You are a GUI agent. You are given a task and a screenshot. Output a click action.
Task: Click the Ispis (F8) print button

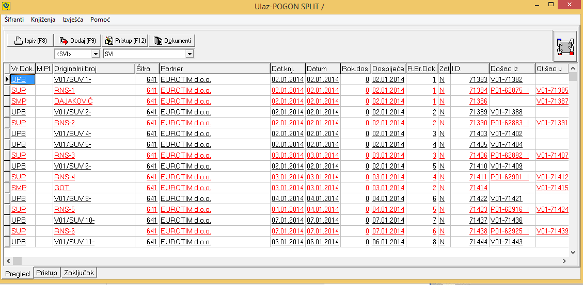tap(30, 41)
